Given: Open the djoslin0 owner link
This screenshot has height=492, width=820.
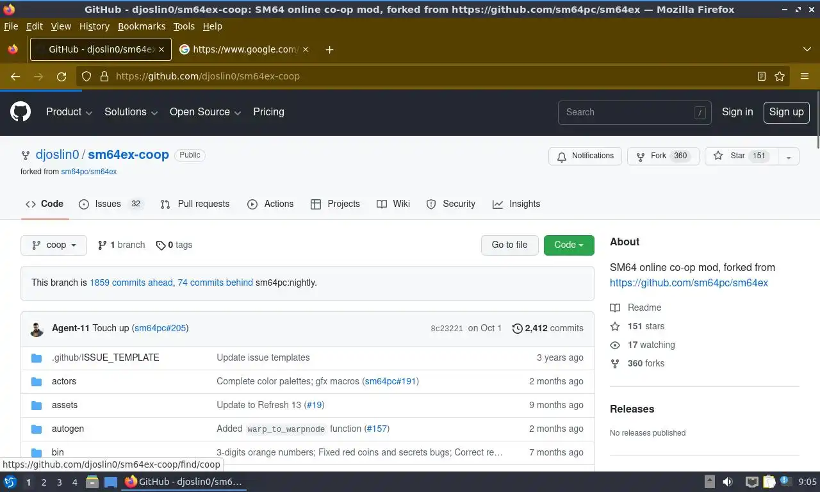Looking at the screenshot, I should click(x=58, y=154).
